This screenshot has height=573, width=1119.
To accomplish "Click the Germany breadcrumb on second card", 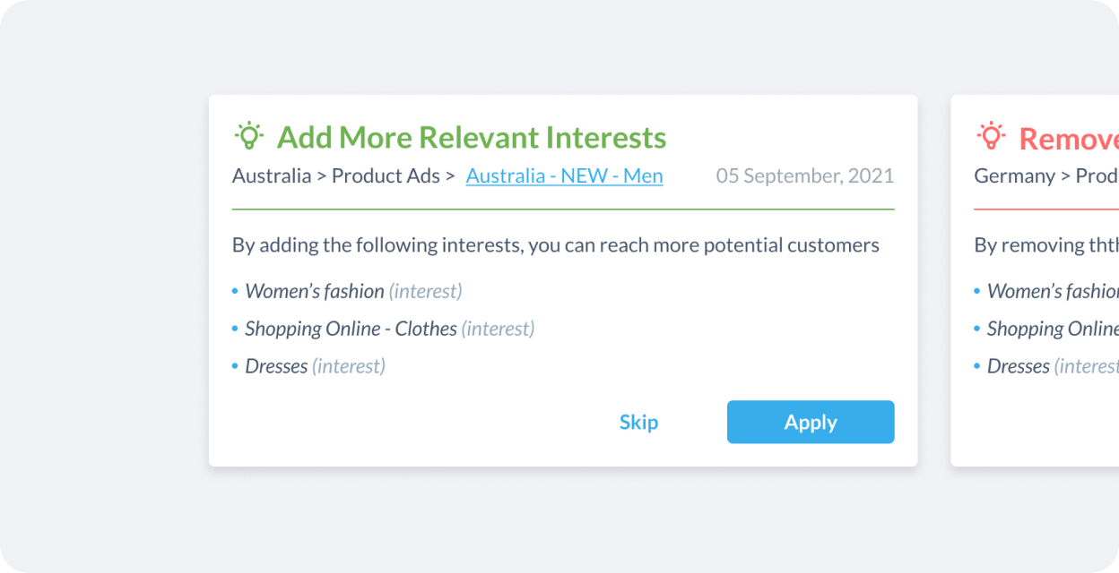I will coord(1014,175).
